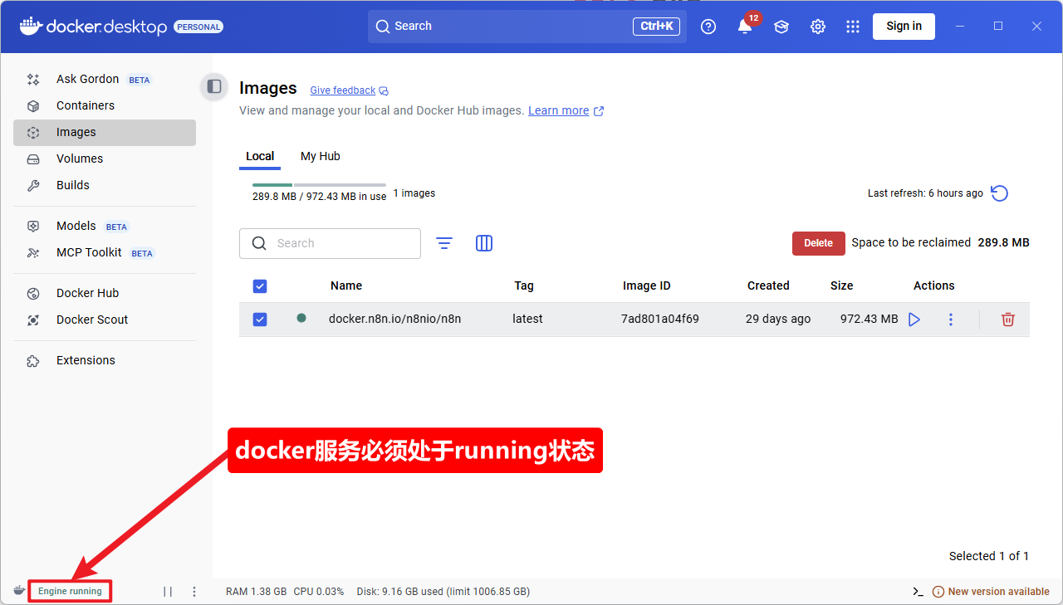Click New version available notice

point(991,592)
